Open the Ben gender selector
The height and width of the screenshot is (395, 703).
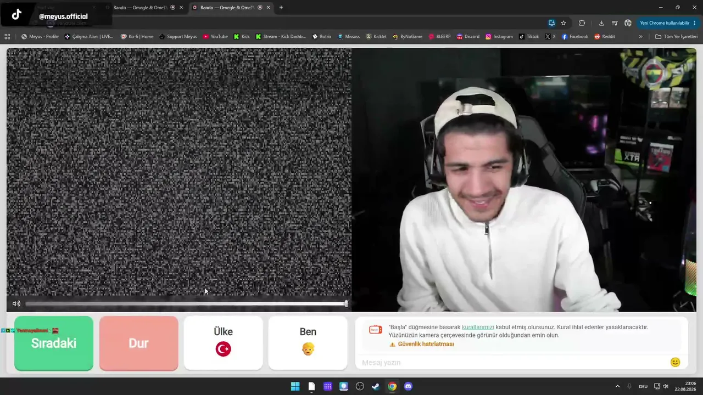(308, 343)
